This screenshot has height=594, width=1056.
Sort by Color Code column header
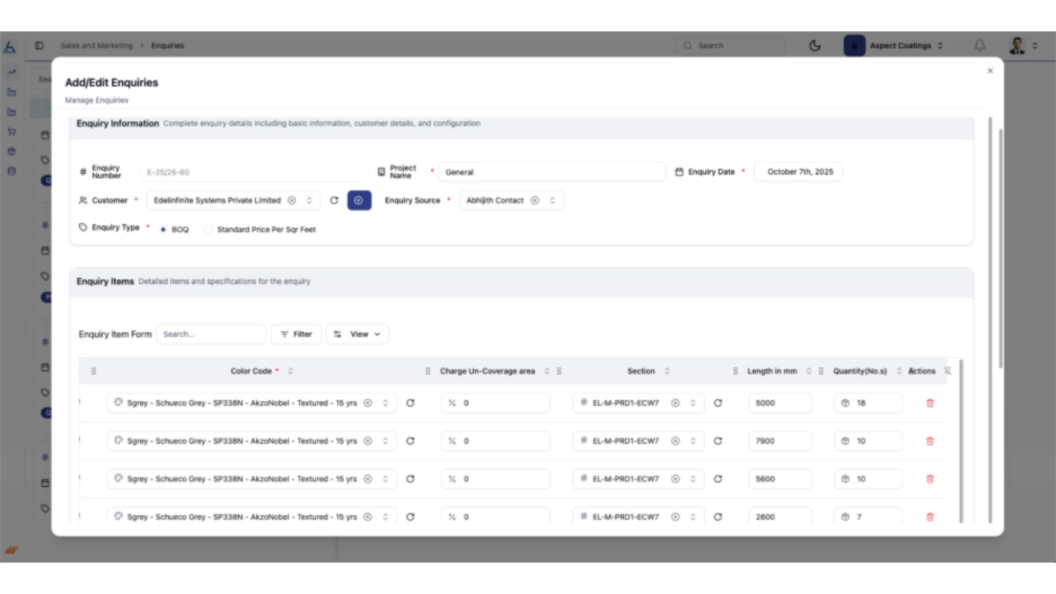coord(251,371)
